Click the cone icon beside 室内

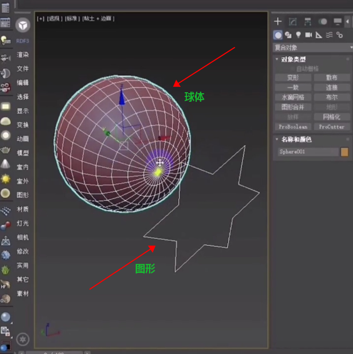tap(5, 164)
